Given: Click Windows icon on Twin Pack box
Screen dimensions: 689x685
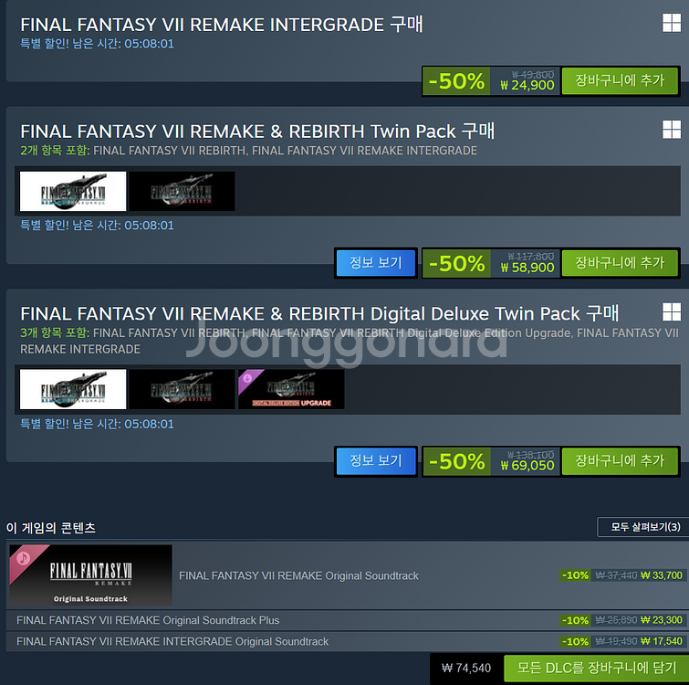Looking at the screenshot, I should pyautogui.click(x=672, y=130).
